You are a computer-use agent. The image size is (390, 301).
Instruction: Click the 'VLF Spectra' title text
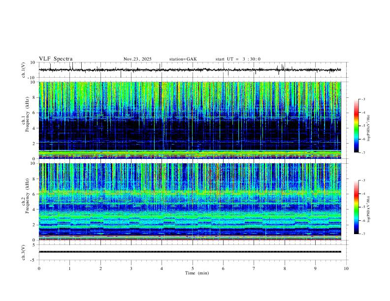click(x=56, y=59)
